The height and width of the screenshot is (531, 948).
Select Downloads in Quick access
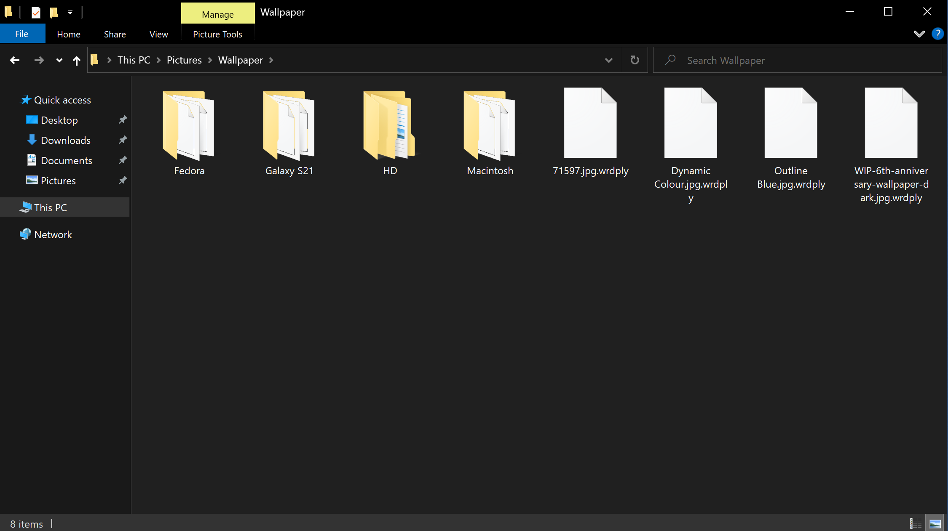[x=65, y=140]
